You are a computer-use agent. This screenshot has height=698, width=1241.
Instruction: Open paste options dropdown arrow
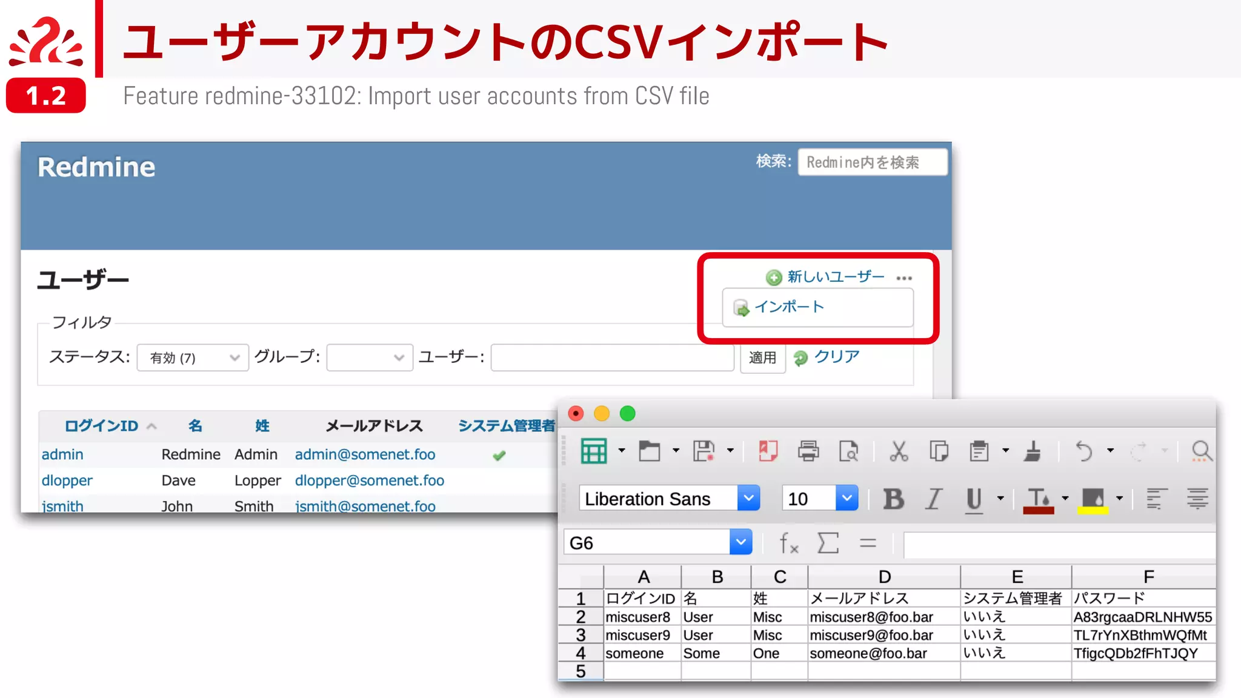(1005, 450)
